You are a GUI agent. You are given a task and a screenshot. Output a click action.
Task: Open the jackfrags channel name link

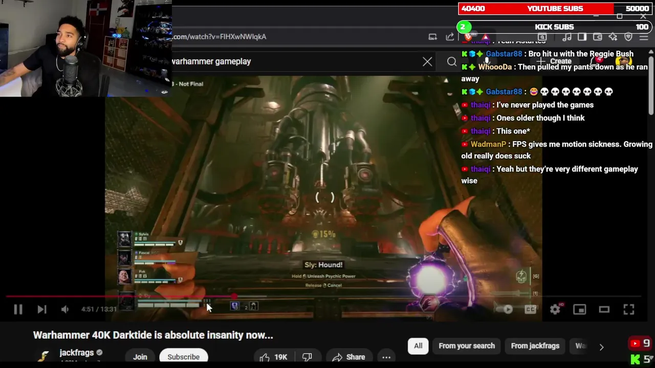point(77,353)
